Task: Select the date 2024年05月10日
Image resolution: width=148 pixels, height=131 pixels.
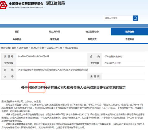Action: click(113, 63)
